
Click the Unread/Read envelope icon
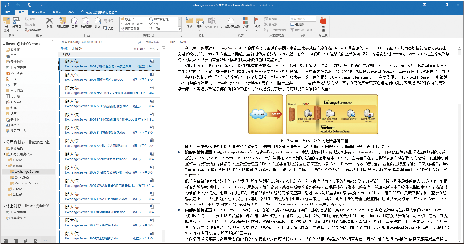tap(230, 21)
